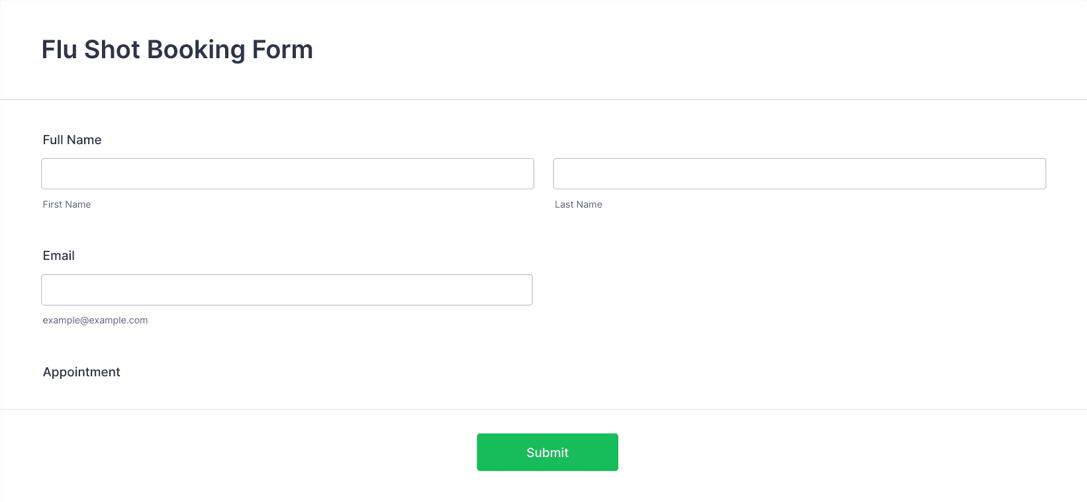Click the word First in First Name sublabel

(52, 204)
